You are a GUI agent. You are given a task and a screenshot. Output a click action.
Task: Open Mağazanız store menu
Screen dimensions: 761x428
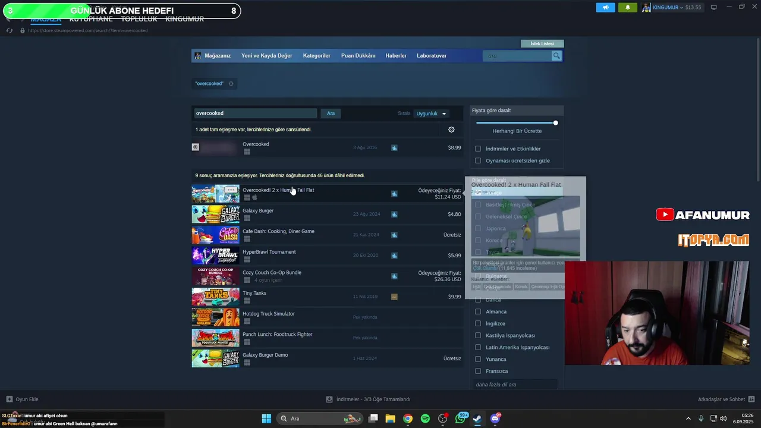point(218,55)
